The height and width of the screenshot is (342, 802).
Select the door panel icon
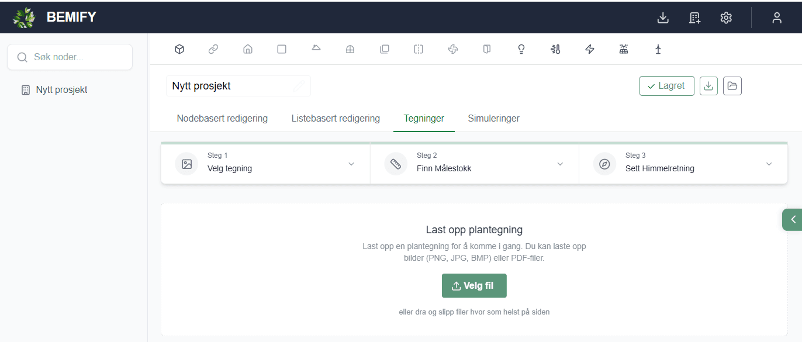[487, 49]
